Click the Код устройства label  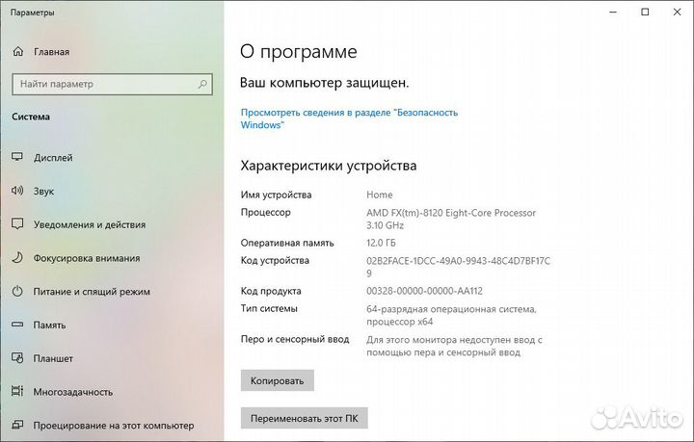tap(275, 261)
